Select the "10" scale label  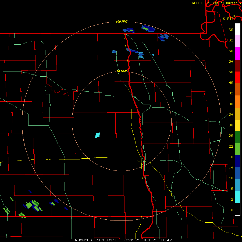[231, 178]
